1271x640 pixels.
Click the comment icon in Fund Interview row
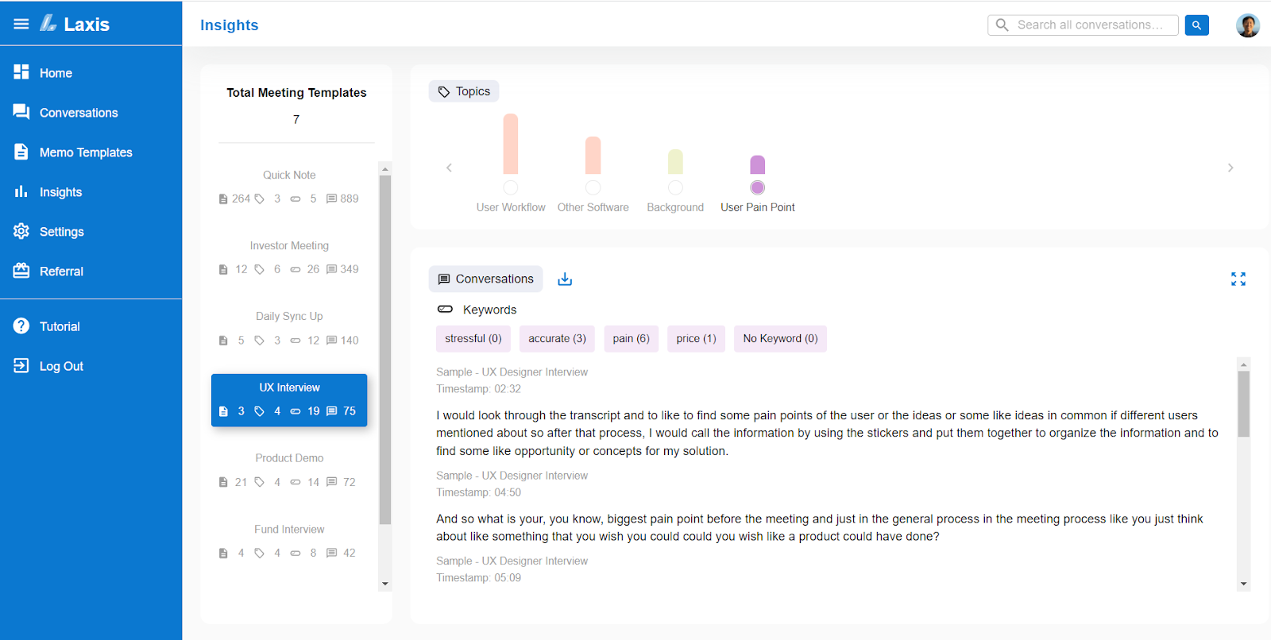332,553
